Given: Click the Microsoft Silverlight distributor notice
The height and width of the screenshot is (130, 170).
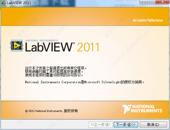Looking at the screenshot, I should (85, 82).
